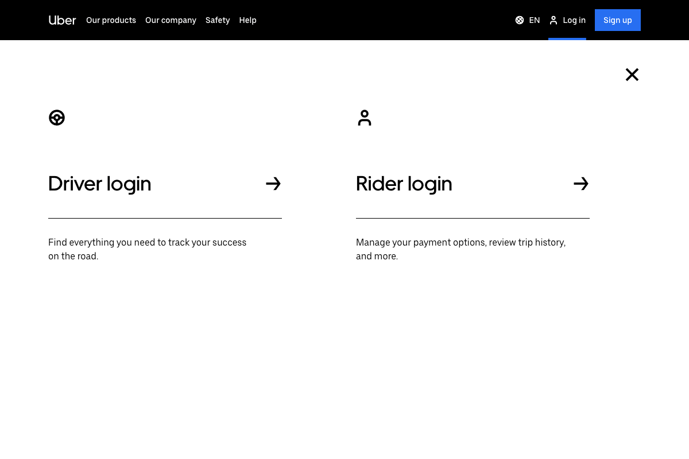The height and width of the screenshot is (459, 689).
Task: Open the EN language selector
Action: tap(527, 20)
